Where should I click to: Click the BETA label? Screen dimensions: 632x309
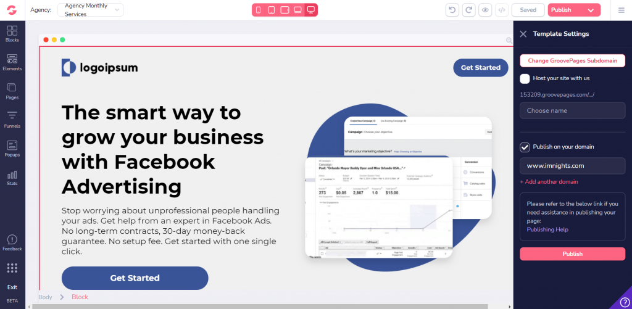coord(12,301)
